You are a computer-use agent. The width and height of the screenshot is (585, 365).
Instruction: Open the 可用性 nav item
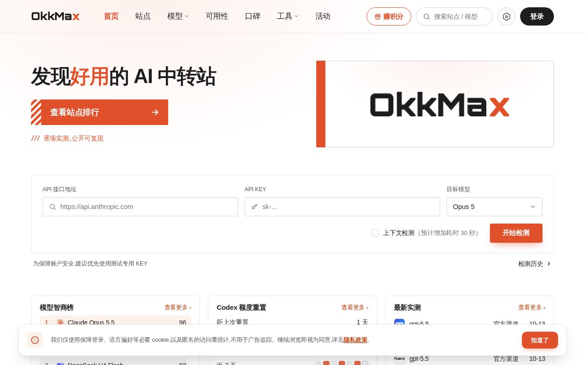point(217,16)
